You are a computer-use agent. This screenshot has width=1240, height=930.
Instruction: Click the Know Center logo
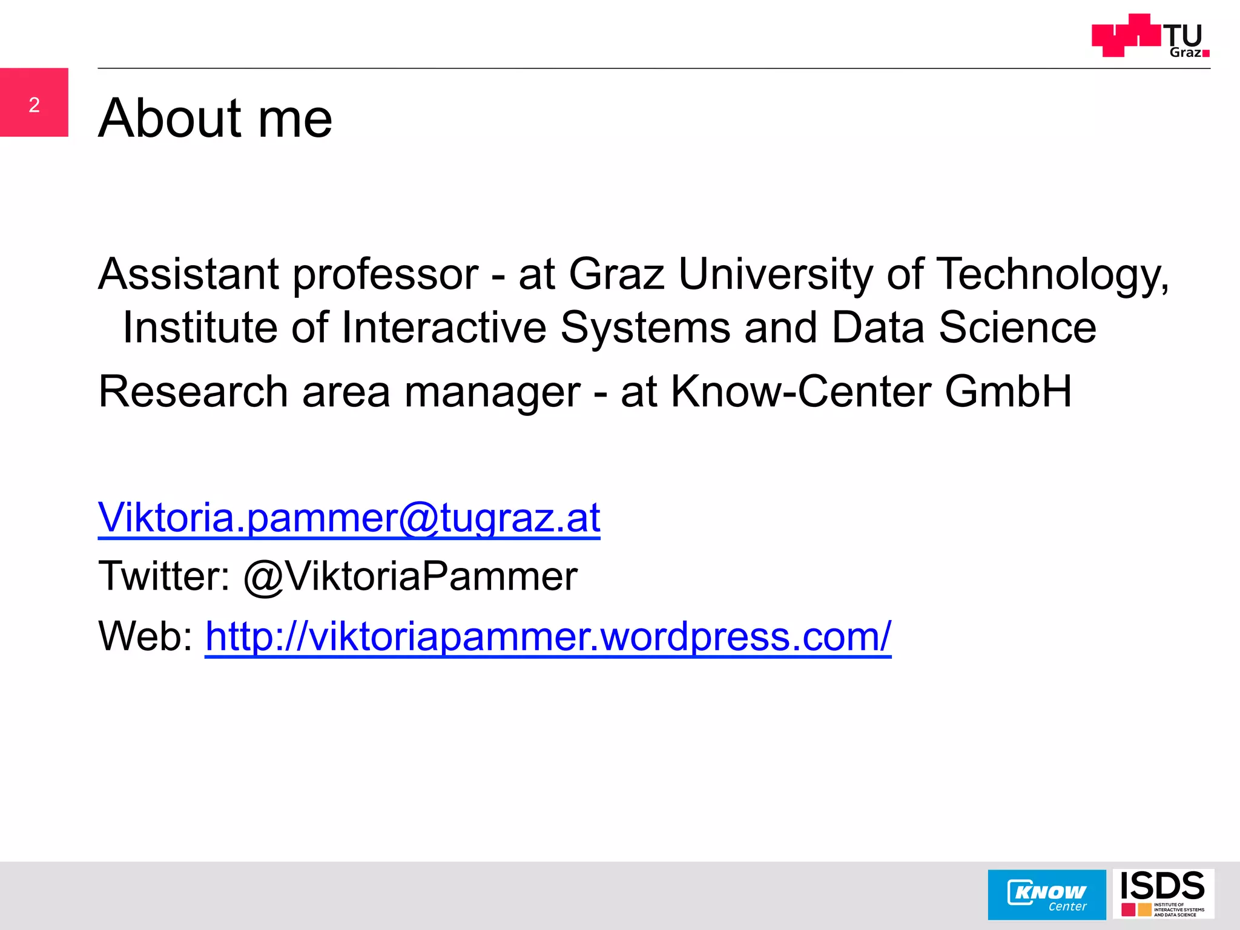[1046, 894]
